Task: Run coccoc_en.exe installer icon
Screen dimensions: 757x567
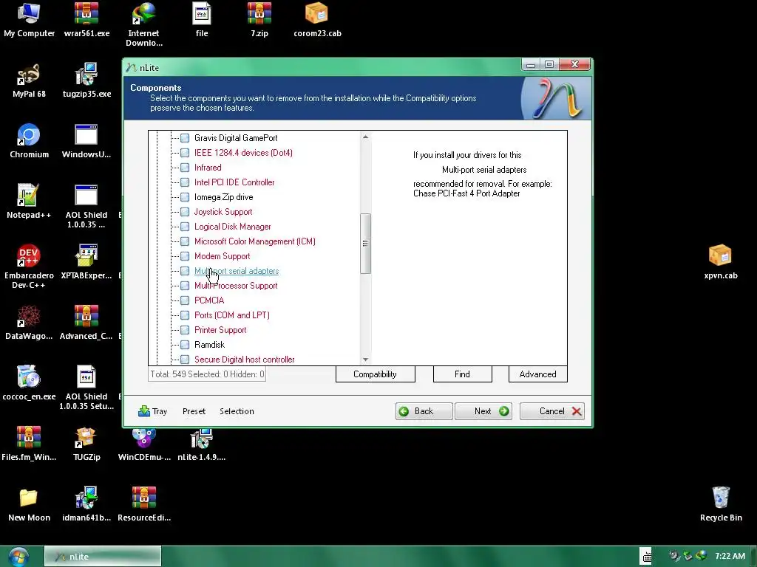Action: pos(29,383)
